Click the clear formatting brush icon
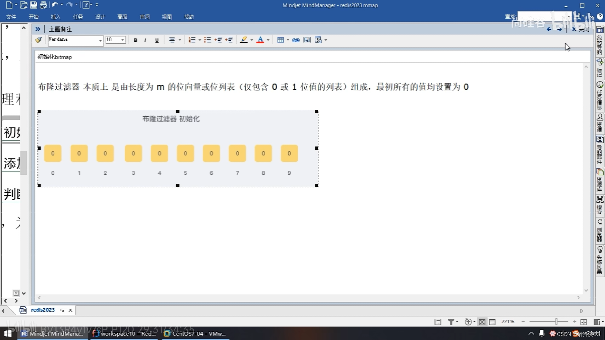 [38, 40]
